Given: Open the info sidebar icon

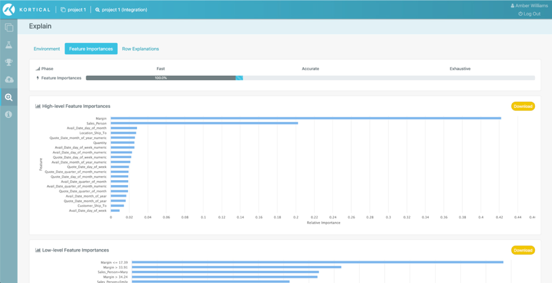Looking at the screenshot, I should (x=9, y=114).
